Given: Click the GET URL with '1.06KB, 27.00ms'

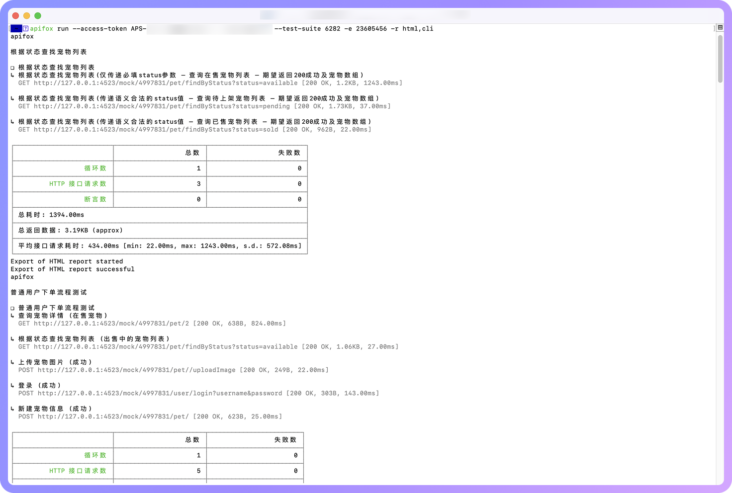Looking at the screenshot, I should point(208,347).
